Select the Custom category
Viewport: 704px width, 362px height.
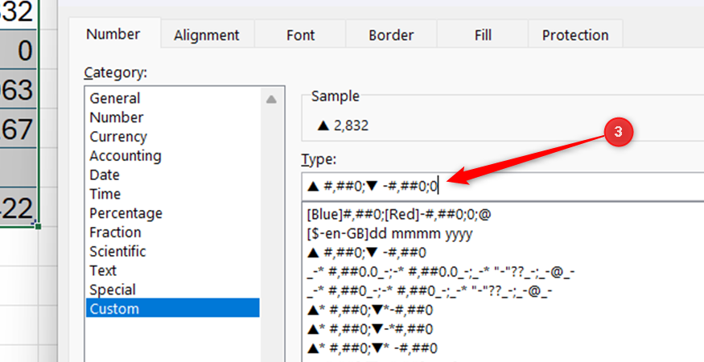172,309
